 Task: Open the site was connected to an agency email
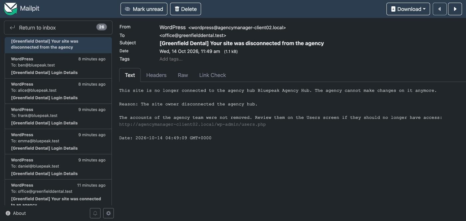pyautogui.click(x=58, y=193)
